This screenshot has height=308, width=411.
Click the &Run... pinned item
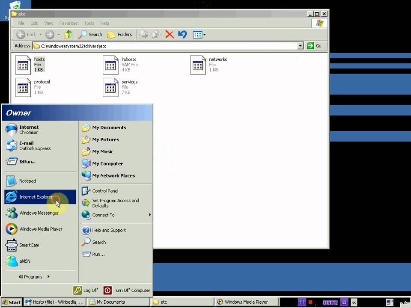tap(40, 162)
